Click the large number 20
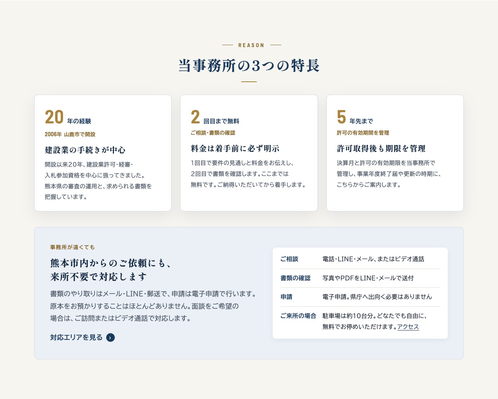 point(54,117)
